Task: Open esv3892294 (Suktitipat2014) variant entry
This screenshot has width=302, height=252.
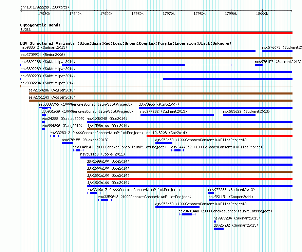Action: coord(156,86)
